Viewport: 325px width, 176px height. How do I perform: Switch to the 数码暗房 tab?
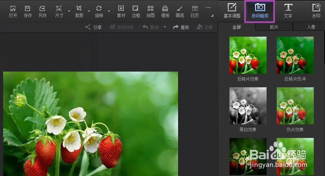click(260, 11)
